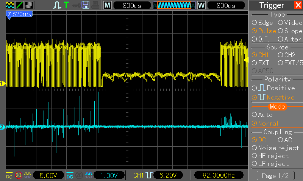
Task: Go to Page 1/2 button
Action: click(x=275, y=176)
